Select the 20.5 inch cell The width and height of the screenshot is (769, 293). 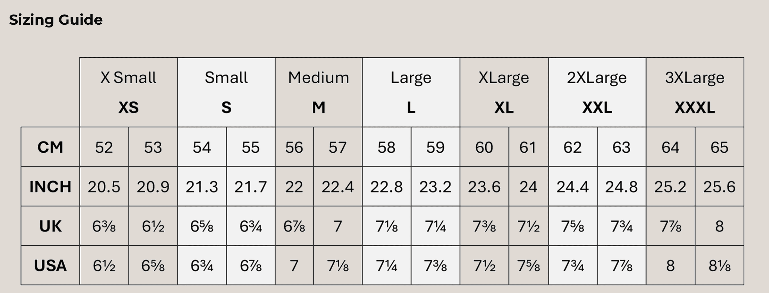click(x=104, y=187)
